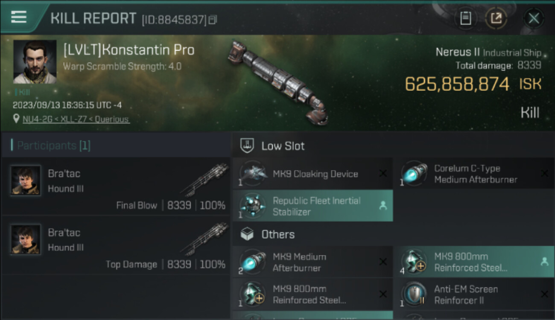Select the MK9 Medium Afterburner icon

(x=253, y=262)
